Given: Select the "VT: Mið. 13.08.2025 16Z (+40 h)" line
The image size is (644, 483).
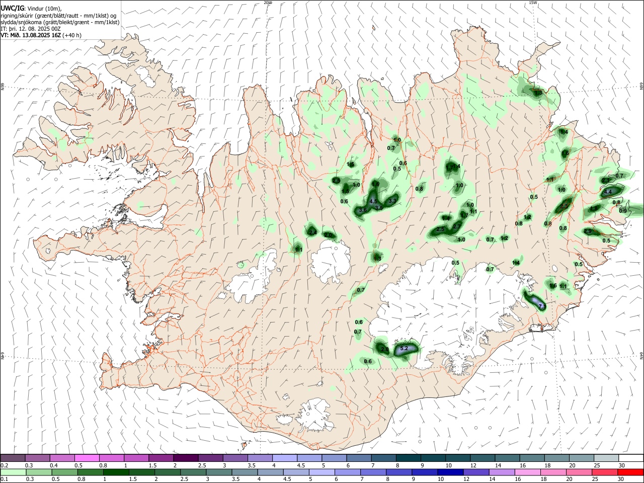Looking at the screenshot, I should point(41,35).
